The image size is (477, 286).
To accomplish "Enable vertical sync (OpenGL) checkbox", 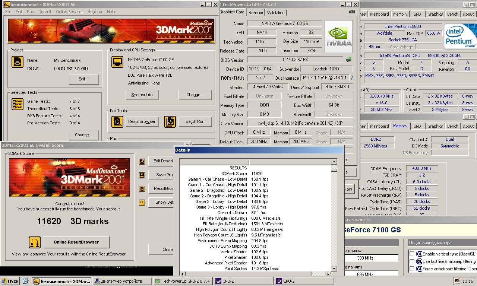I will 412,254.
